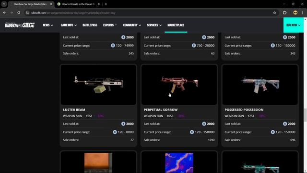Click the EPIC rarity tag on Luster Beam
This screenshot has height=173, width=307.
[101, 116]
